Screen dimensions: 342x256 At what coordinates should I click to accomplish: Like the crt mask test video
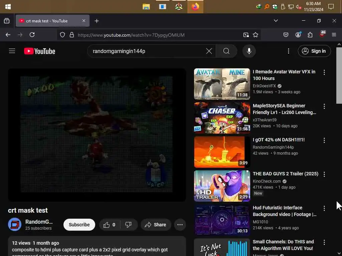point(109,225)
